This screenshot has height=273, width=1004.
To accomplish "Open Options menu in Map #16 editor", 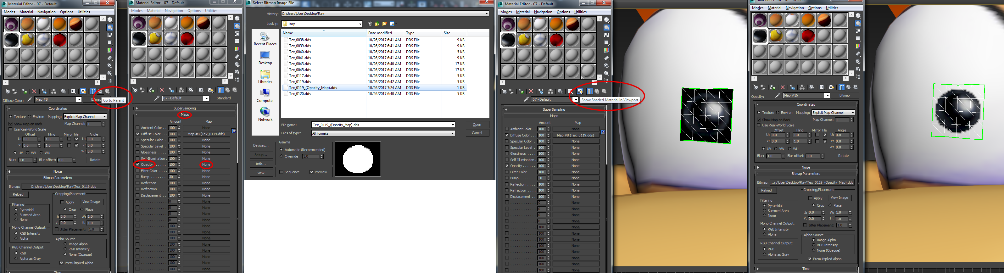I will pyautogui.click(x=815, y=8).
